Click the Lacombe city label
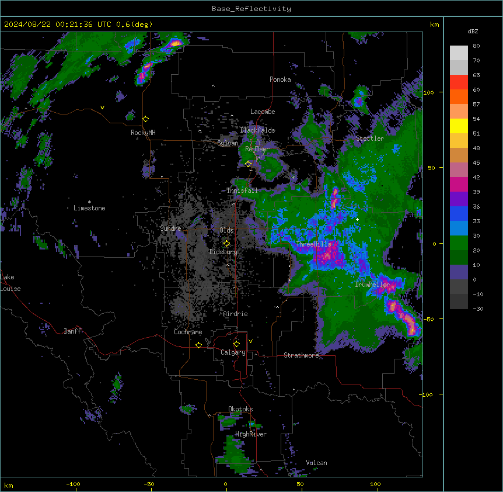This screenshot has height=492, width=503. (x=263, y=112)
